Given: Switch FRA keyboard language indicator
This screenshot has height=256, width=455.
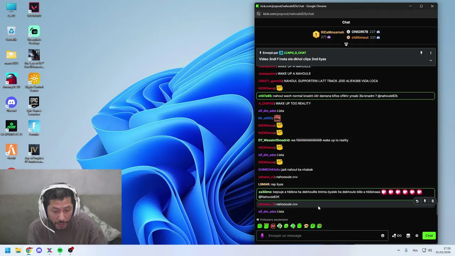Looking at the screenshot, I should coord(415,250).
